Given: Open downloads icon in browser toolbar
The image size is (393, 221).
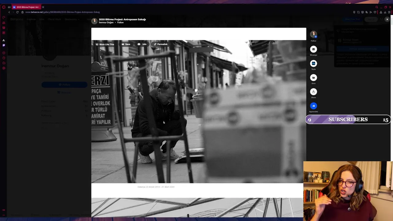Looking at the screenshot, I should tap(385, 12).
